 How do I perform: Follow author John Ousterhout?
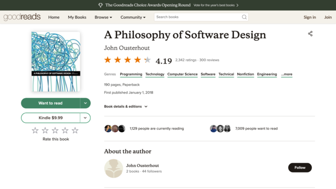tap(300, 167)
